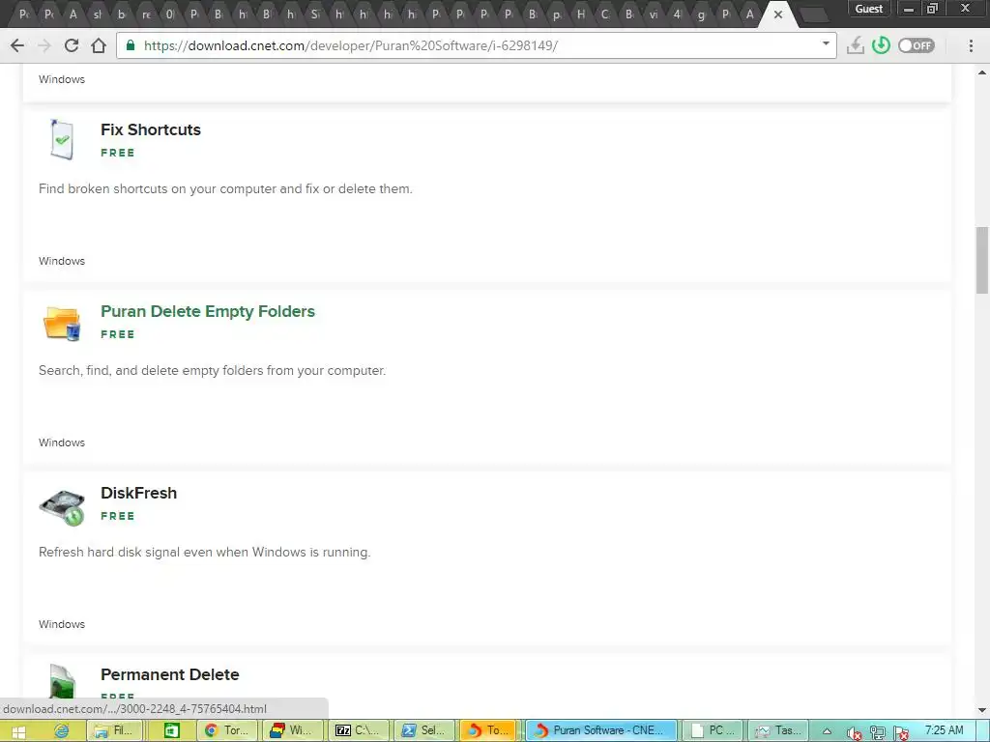
Task: Open the Puran Delete Empty Folders link
Action: [208, 311]
